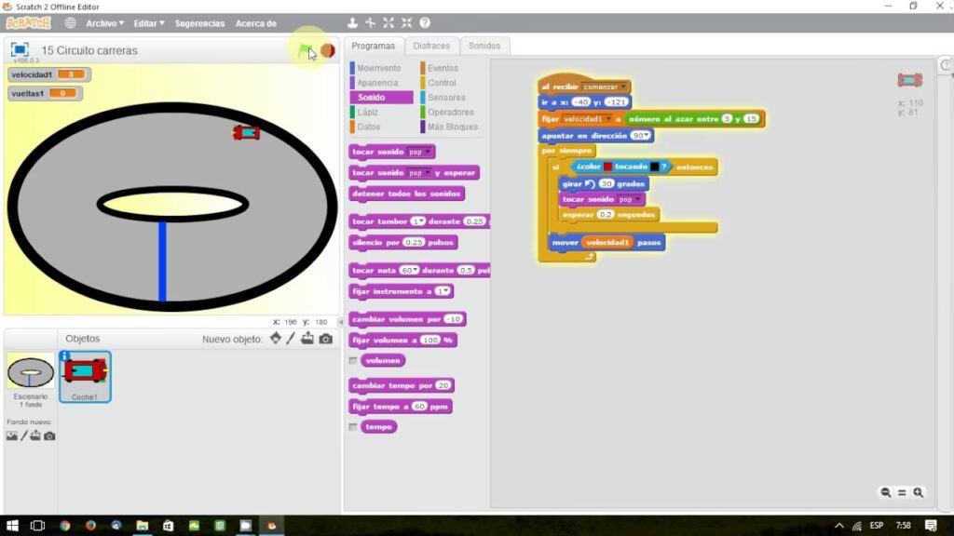Create new sprite from camera
The image size is (954, 536).
(325, 339)
